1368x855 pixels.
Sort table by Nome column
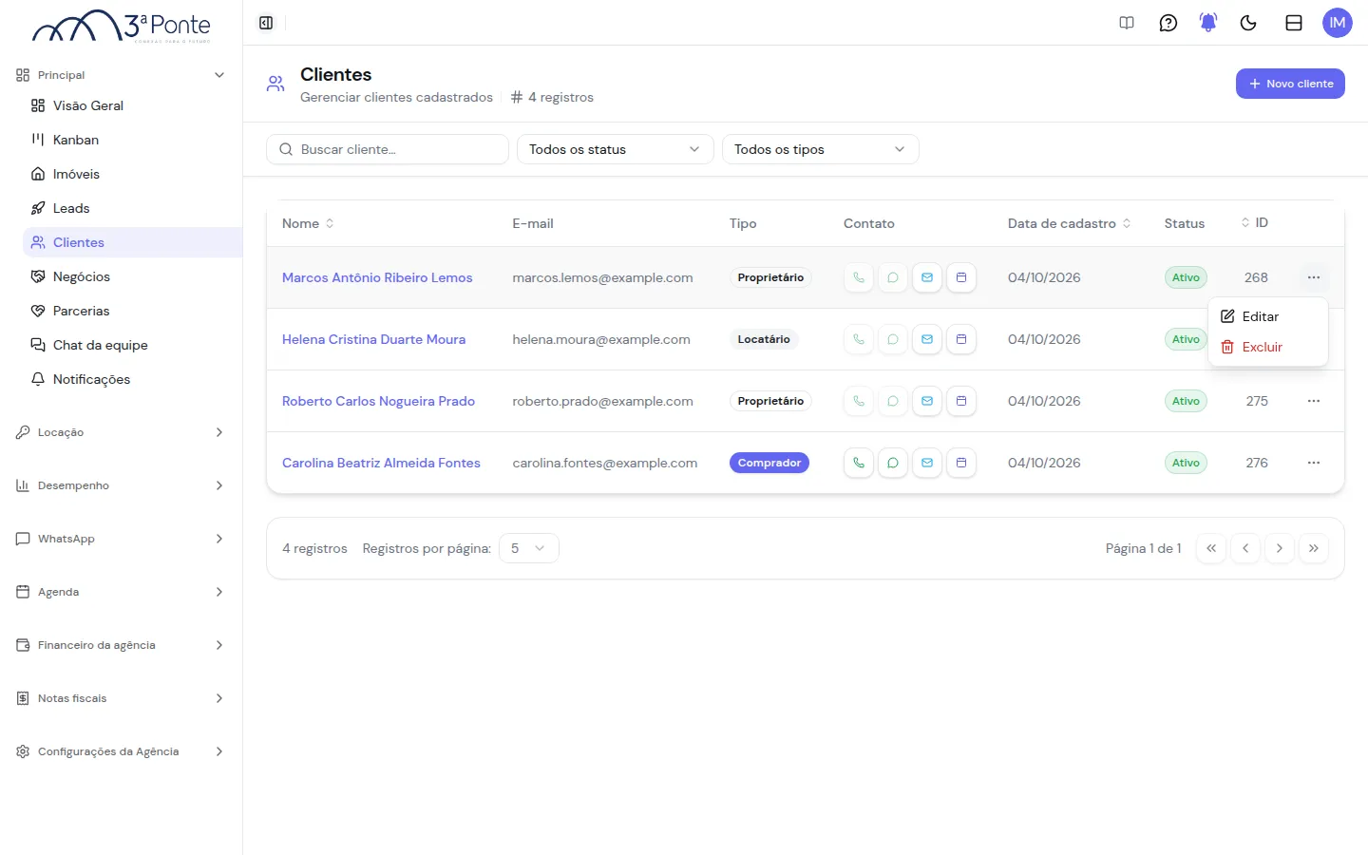308,223
